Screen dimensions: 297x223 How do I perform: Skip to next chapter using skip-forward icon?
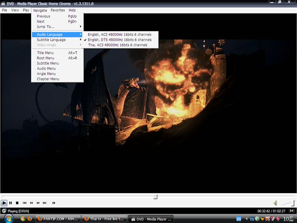[45, 203]
